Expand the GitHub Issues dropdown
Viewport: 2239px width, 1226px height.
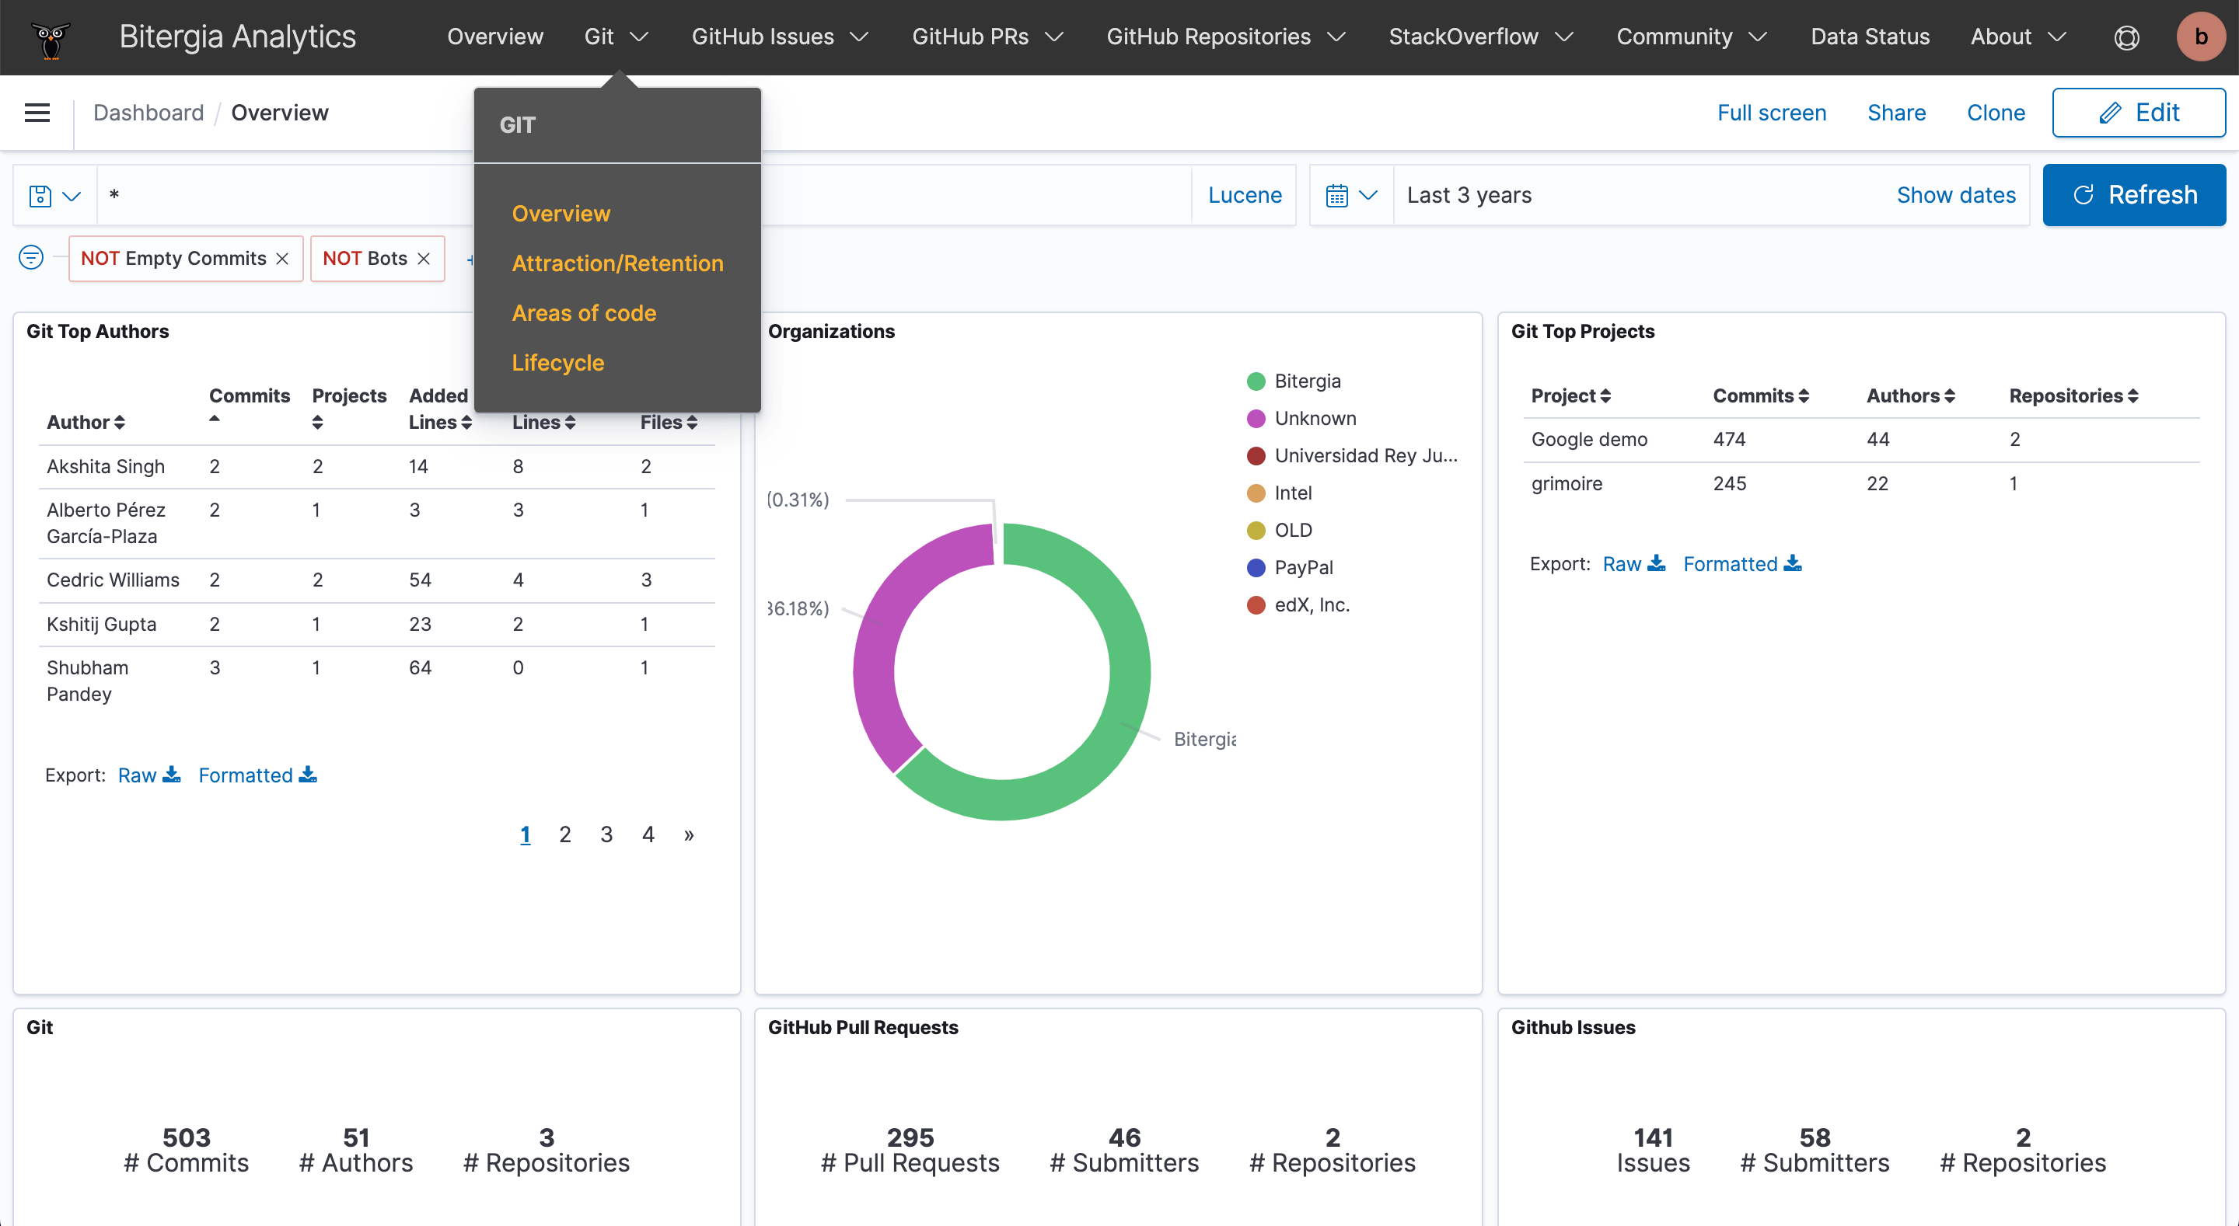(x=780, y=37)
